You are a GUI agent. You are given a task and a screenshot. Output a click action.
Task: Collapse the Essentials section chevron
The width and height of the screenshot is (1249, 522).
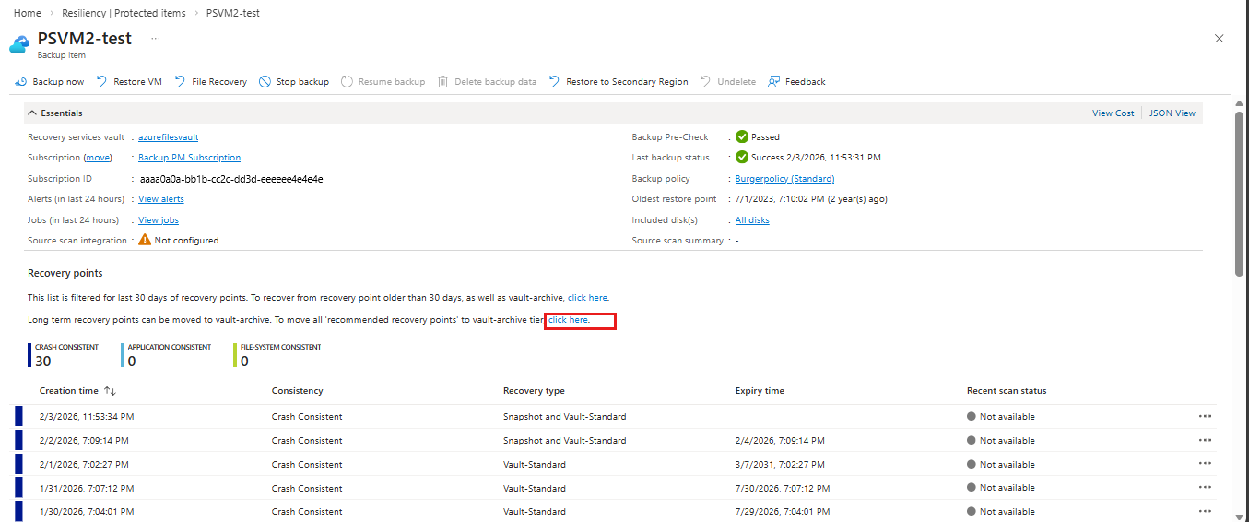(x=32, y=113)
